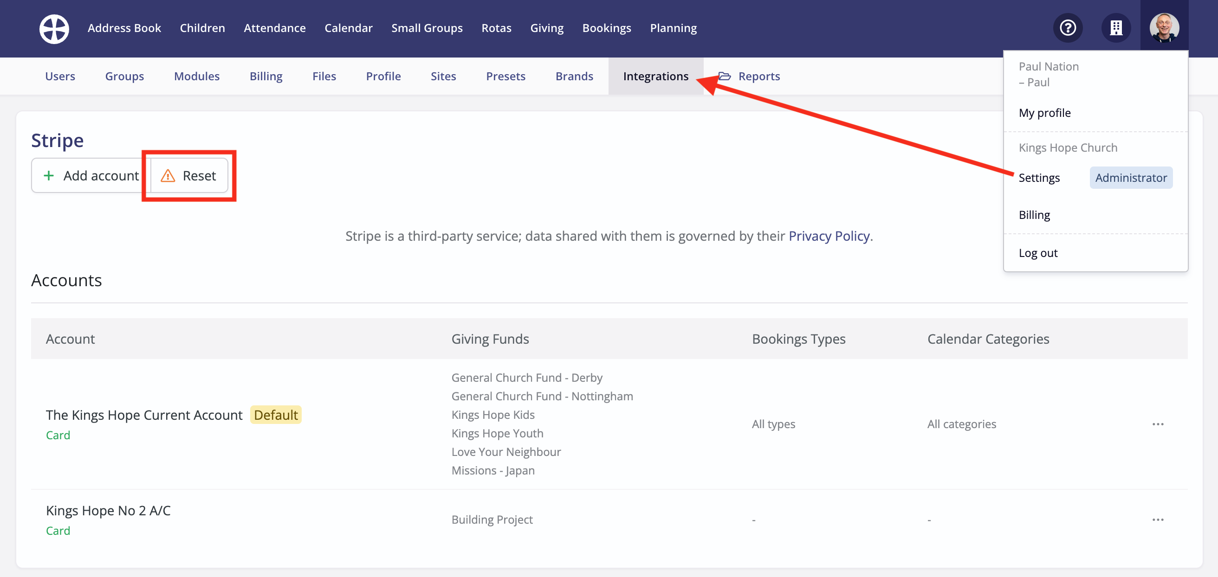
Task: Click the building site switcher icon
Action: (1116, 28)
